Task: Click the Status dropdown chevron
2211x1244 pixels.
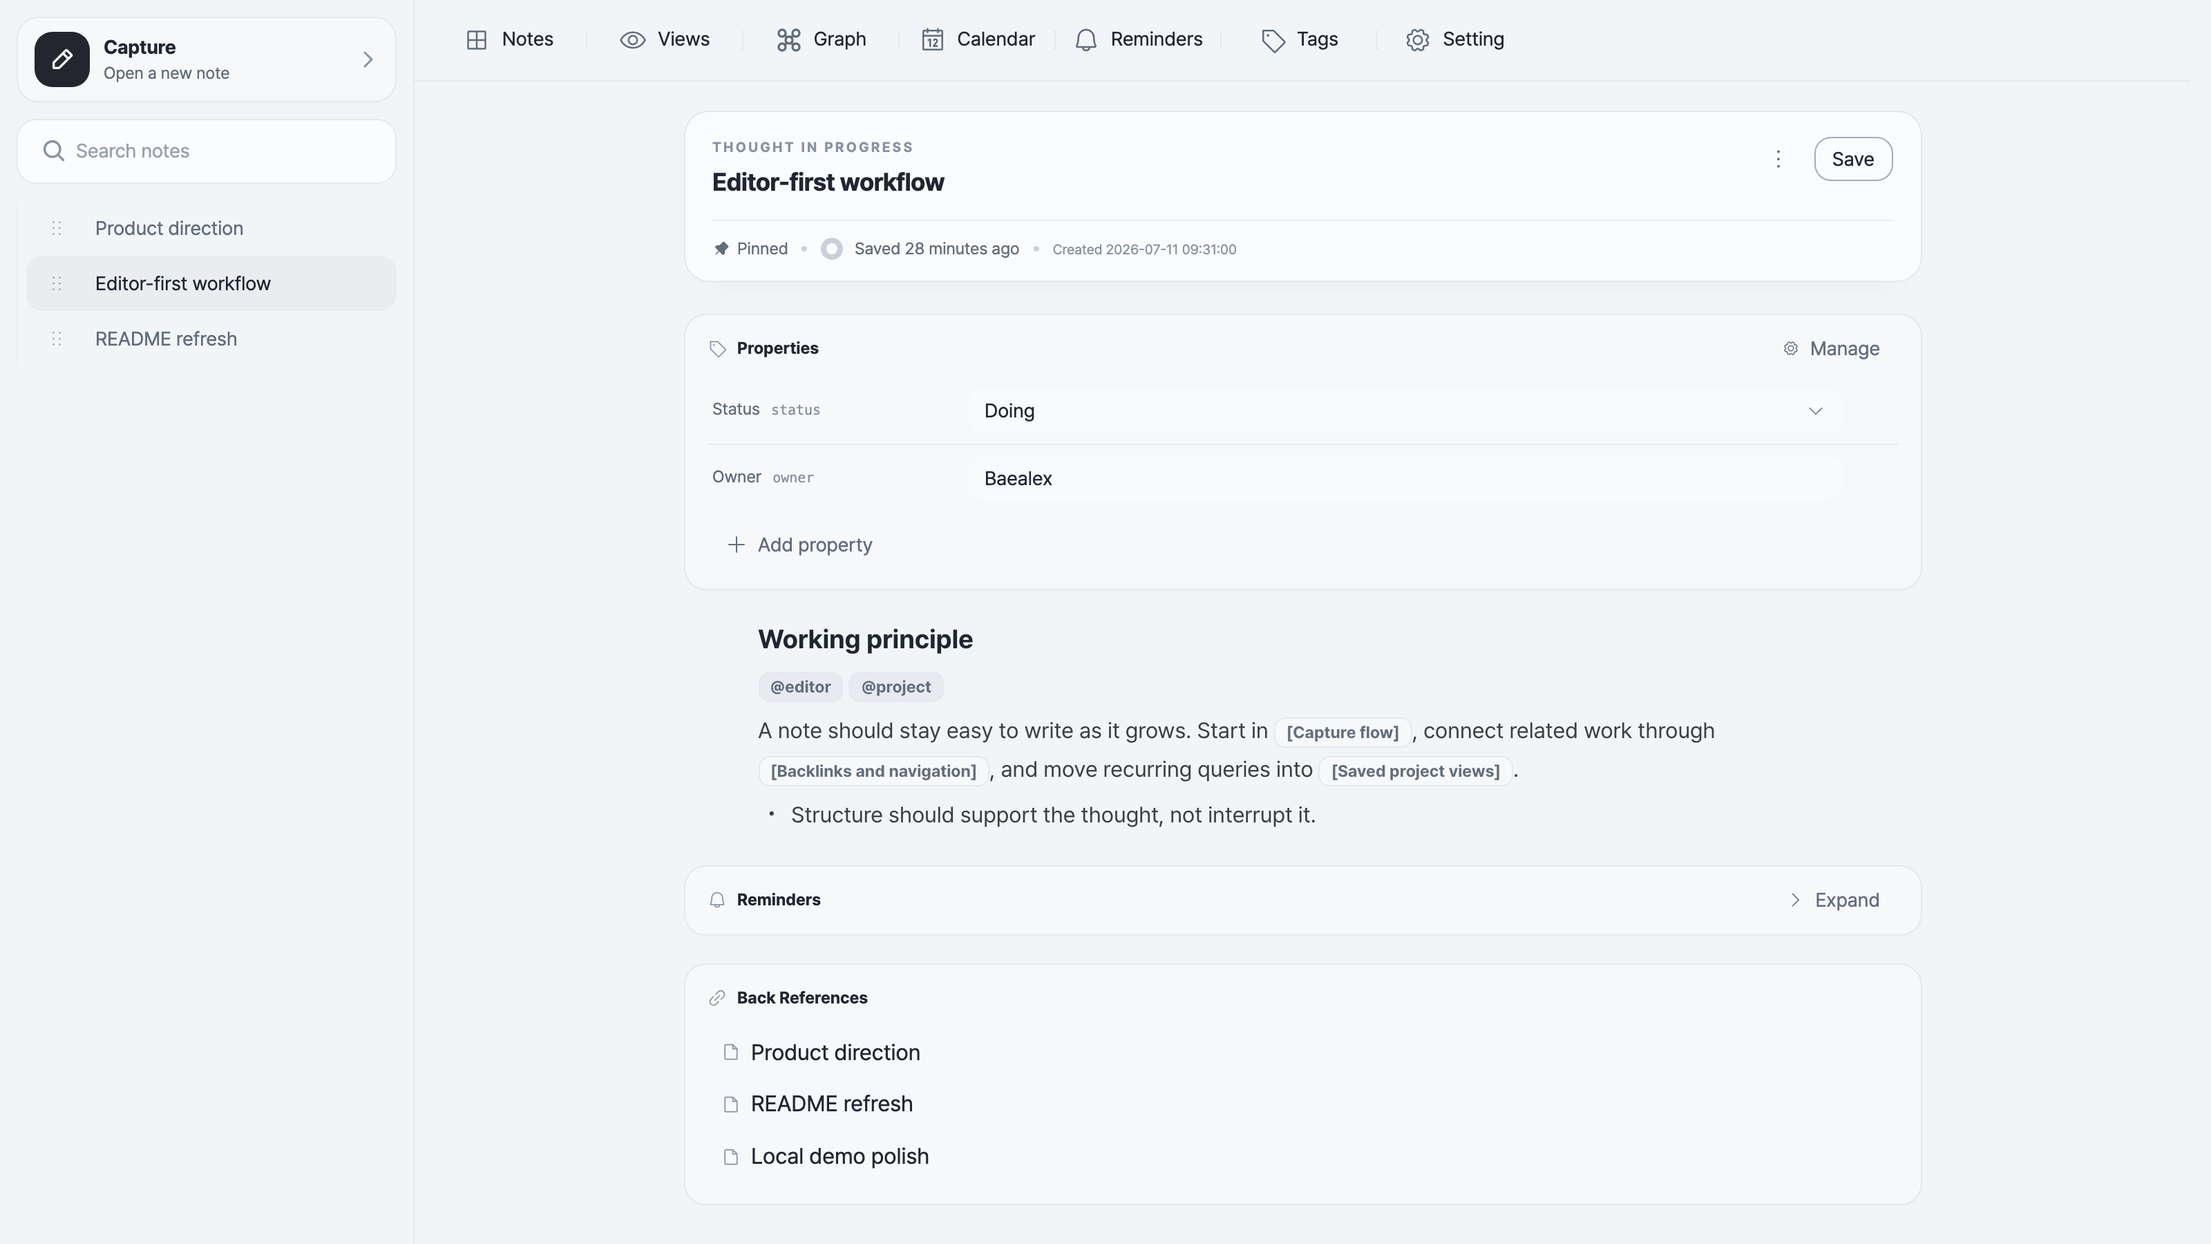Action: (1815, 411)
